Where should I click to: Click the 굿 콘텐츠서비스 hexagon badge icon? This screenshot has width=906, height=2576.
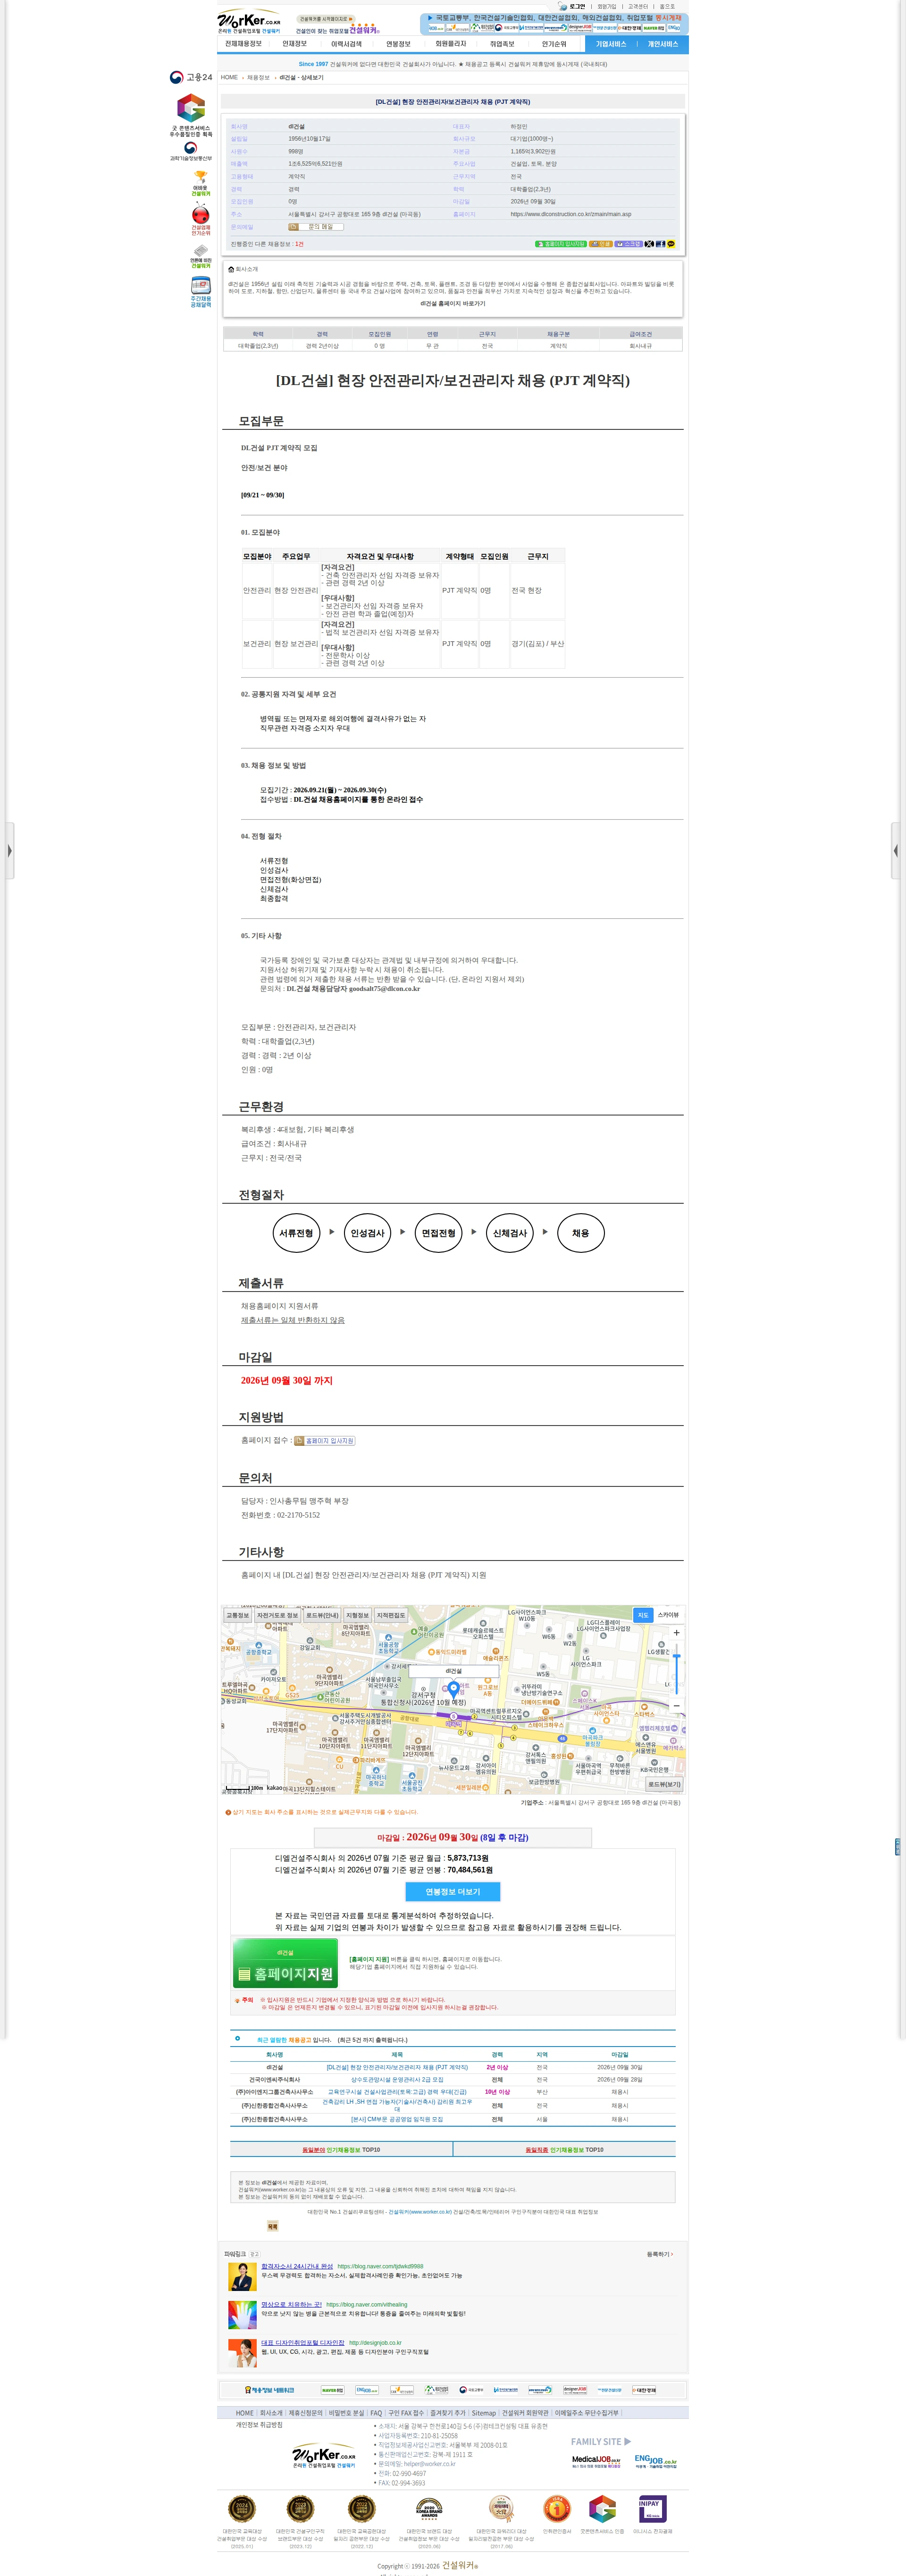pos(191,107)
